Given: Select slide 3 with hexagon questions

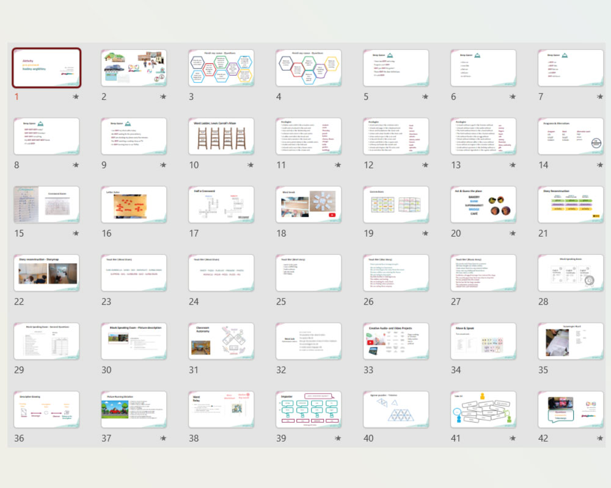Looking at the screenshot, I should [221, 68].
